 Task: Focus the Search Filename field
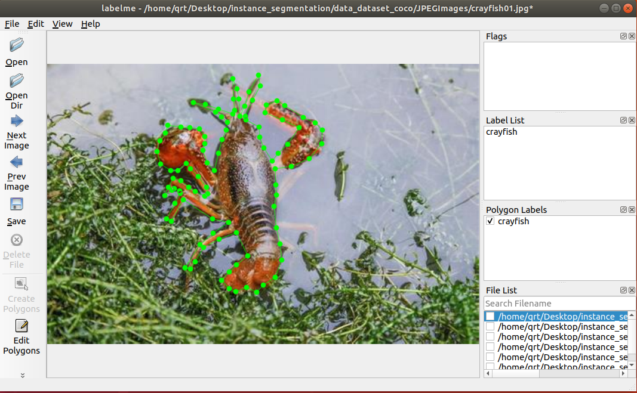559,304
